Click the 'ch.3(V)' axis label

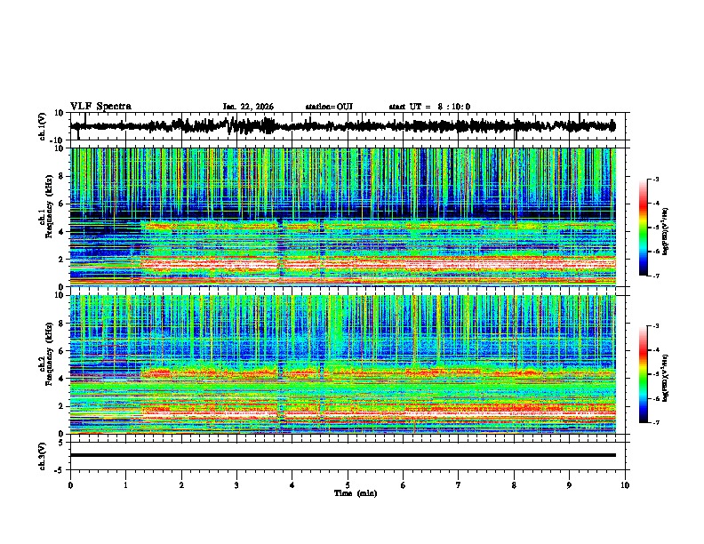pos(43,457)
